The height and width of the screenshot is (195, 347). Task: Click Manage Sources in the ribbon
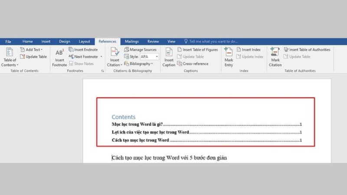click(140, 50)
